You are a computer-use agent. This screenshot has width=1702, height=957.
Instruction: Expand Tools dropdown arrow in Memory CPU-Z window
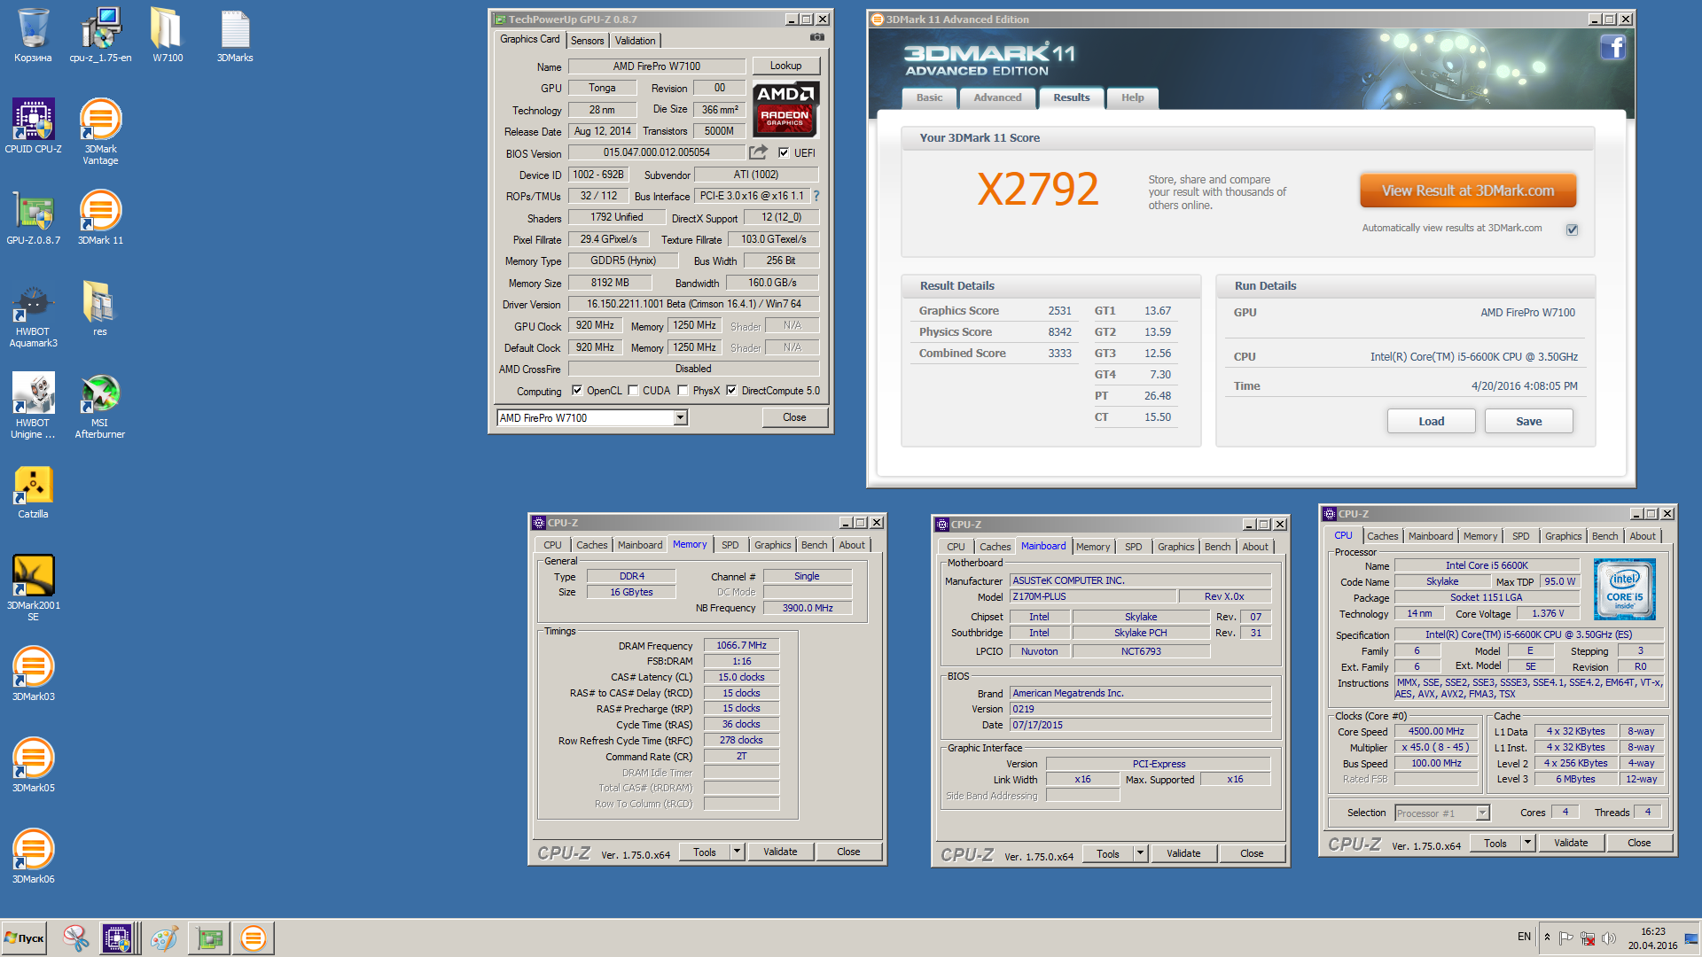[736, 852]
